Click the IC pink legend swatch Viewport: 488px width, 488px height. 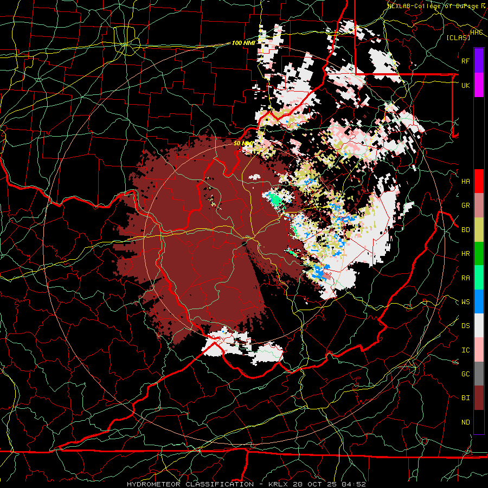479,350
